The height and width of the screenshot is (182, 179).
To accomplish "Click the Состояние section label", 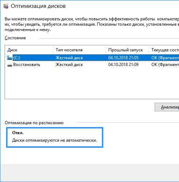I will tap(15, 38).
